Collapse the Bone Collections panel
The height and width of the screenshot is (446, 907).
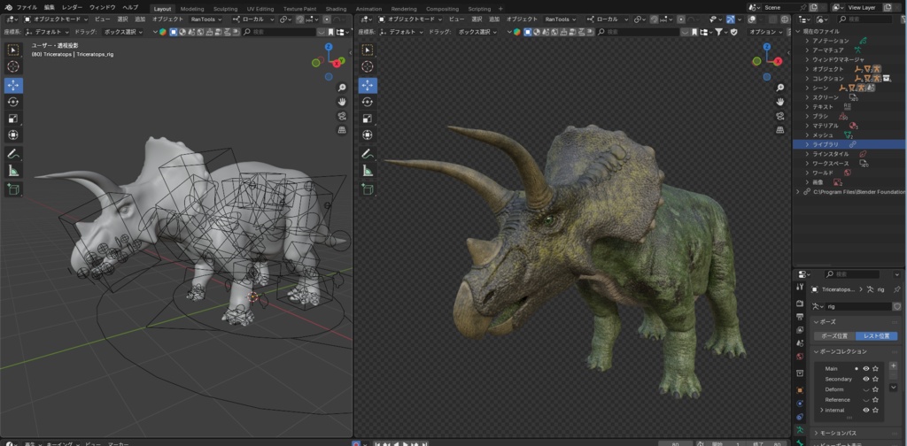[x=817, y=351]
